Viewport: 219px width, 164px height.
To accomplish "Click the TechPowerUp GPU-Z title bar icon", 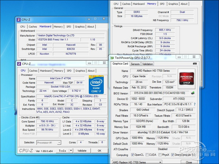I will click(112, 58).
